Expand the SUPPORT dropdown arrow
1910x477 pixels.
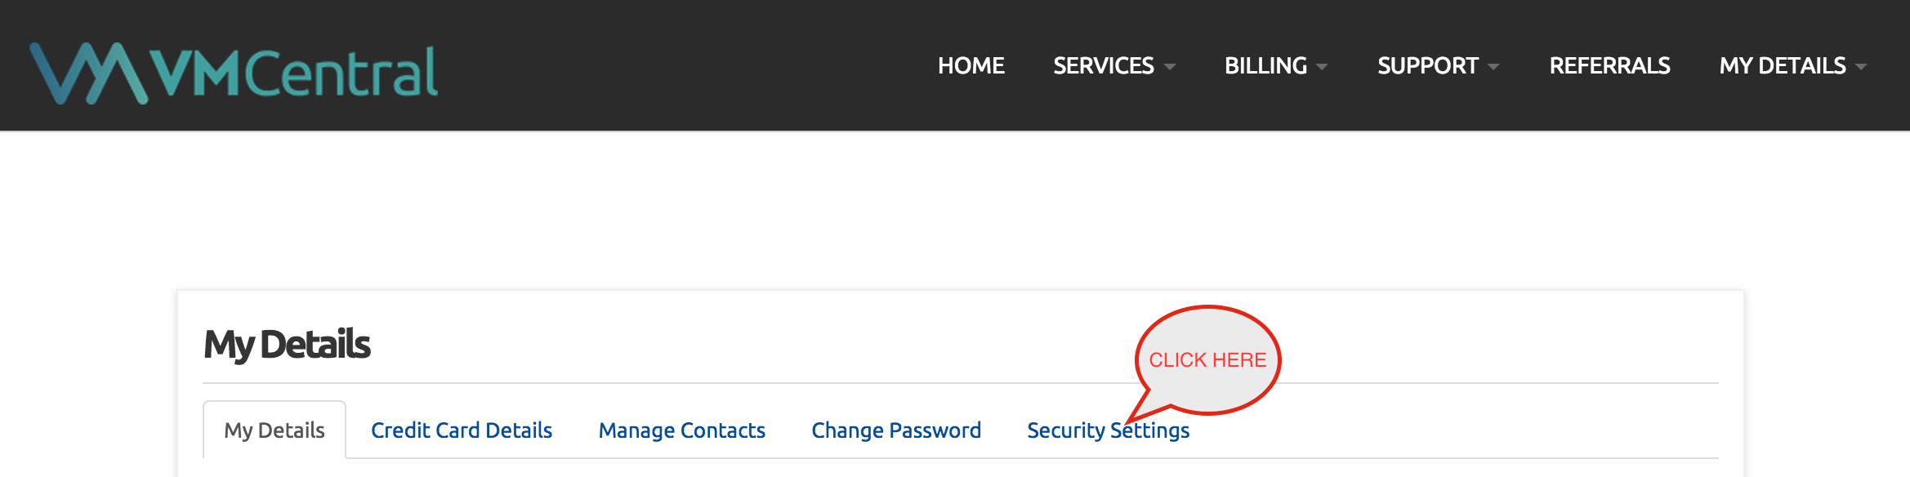(x=1493, y=67)
